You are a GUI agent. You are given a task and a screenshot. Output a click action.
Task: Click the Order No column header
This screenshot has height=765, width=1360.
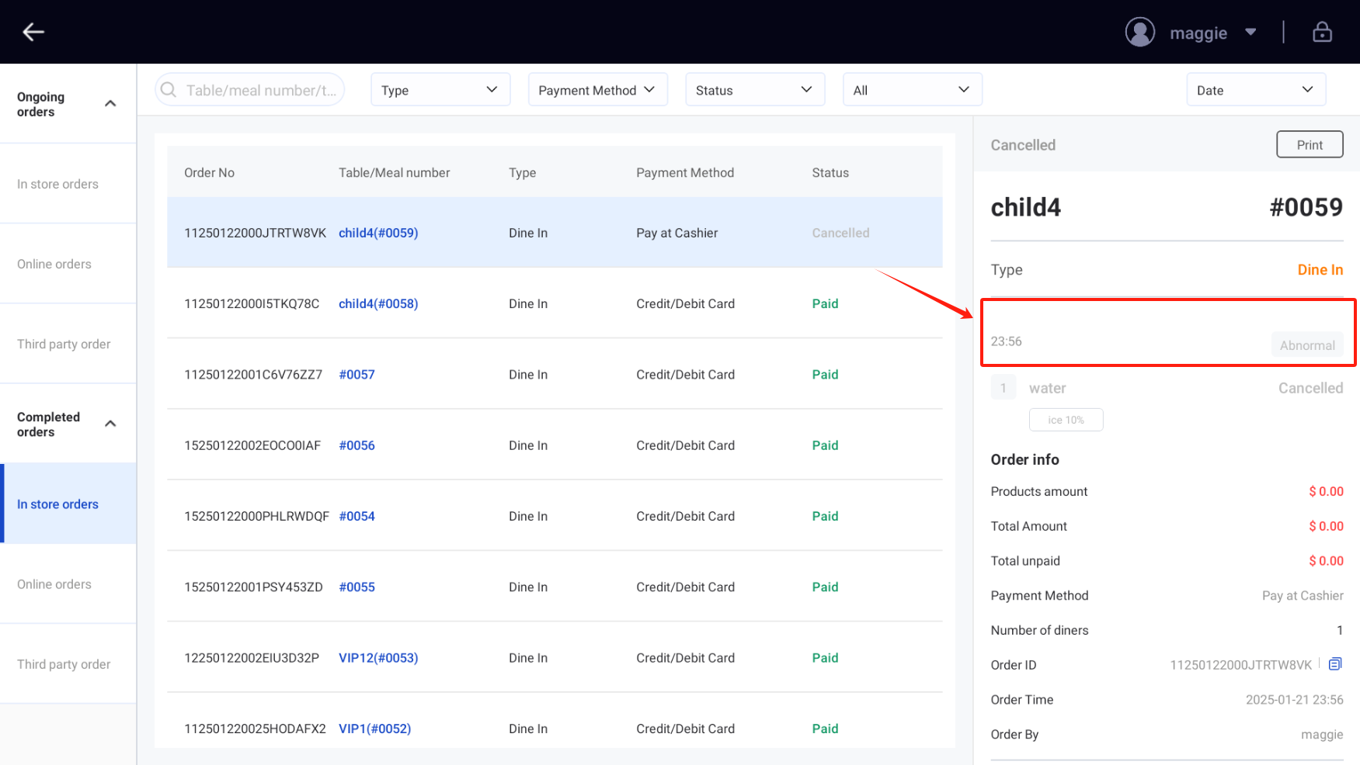coord(209,172)
